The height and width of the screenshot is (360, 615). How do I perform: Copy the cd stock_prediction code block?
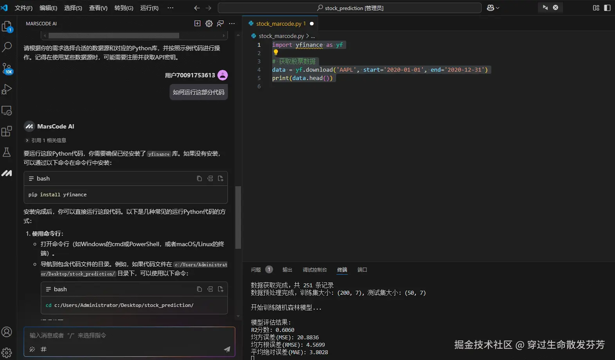point(199,289)
